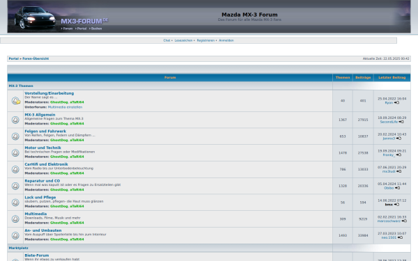The image size is (418, 261).
Task: Open the MX-3 Allgemein forum
Action: (40, 115)
